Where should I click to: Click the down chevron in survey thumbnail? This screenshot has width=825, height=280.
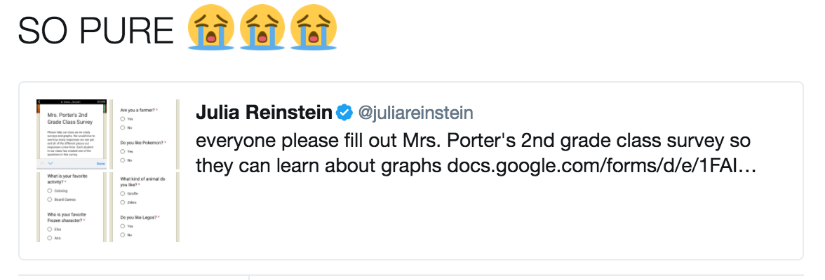[x=51, y=164]
